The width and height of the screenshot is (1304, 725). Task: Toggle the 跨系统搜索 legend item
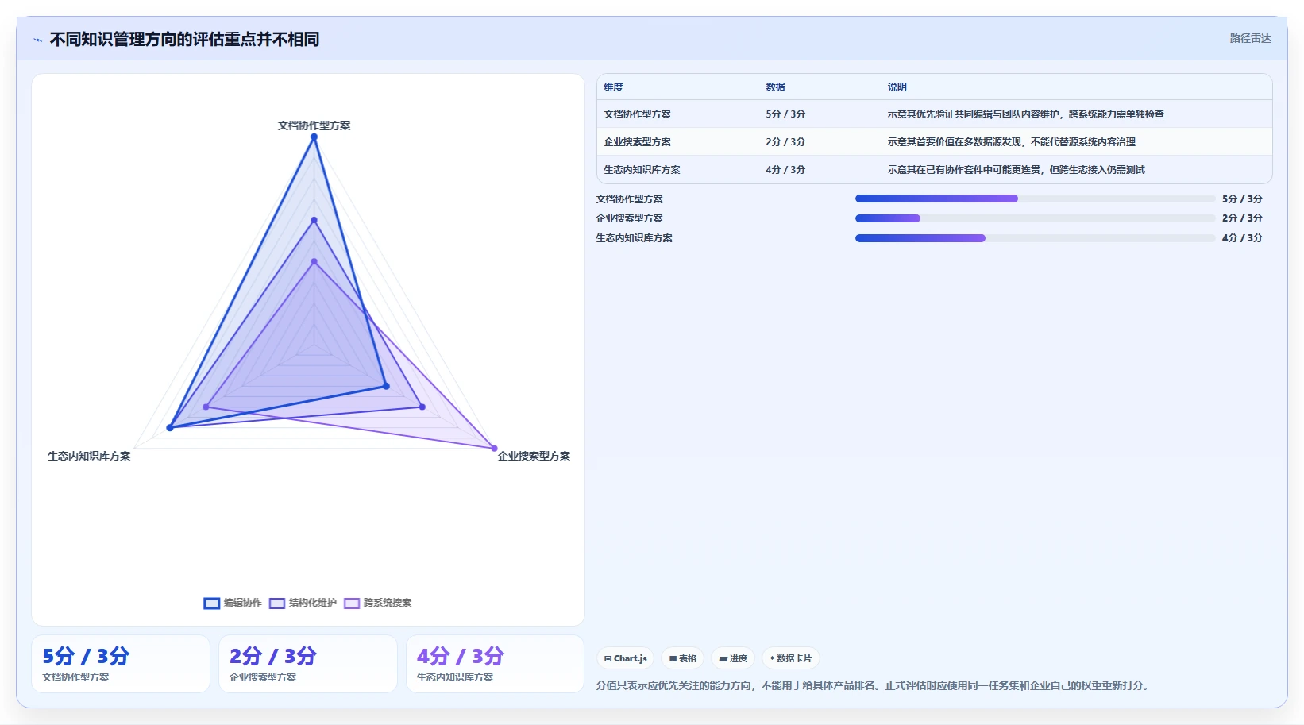[x=378, y=603]
